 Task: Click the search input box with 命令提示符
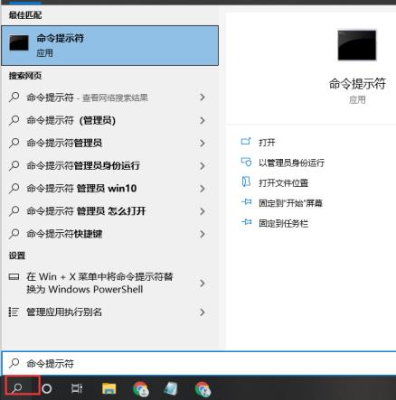(x=199, y=363)
